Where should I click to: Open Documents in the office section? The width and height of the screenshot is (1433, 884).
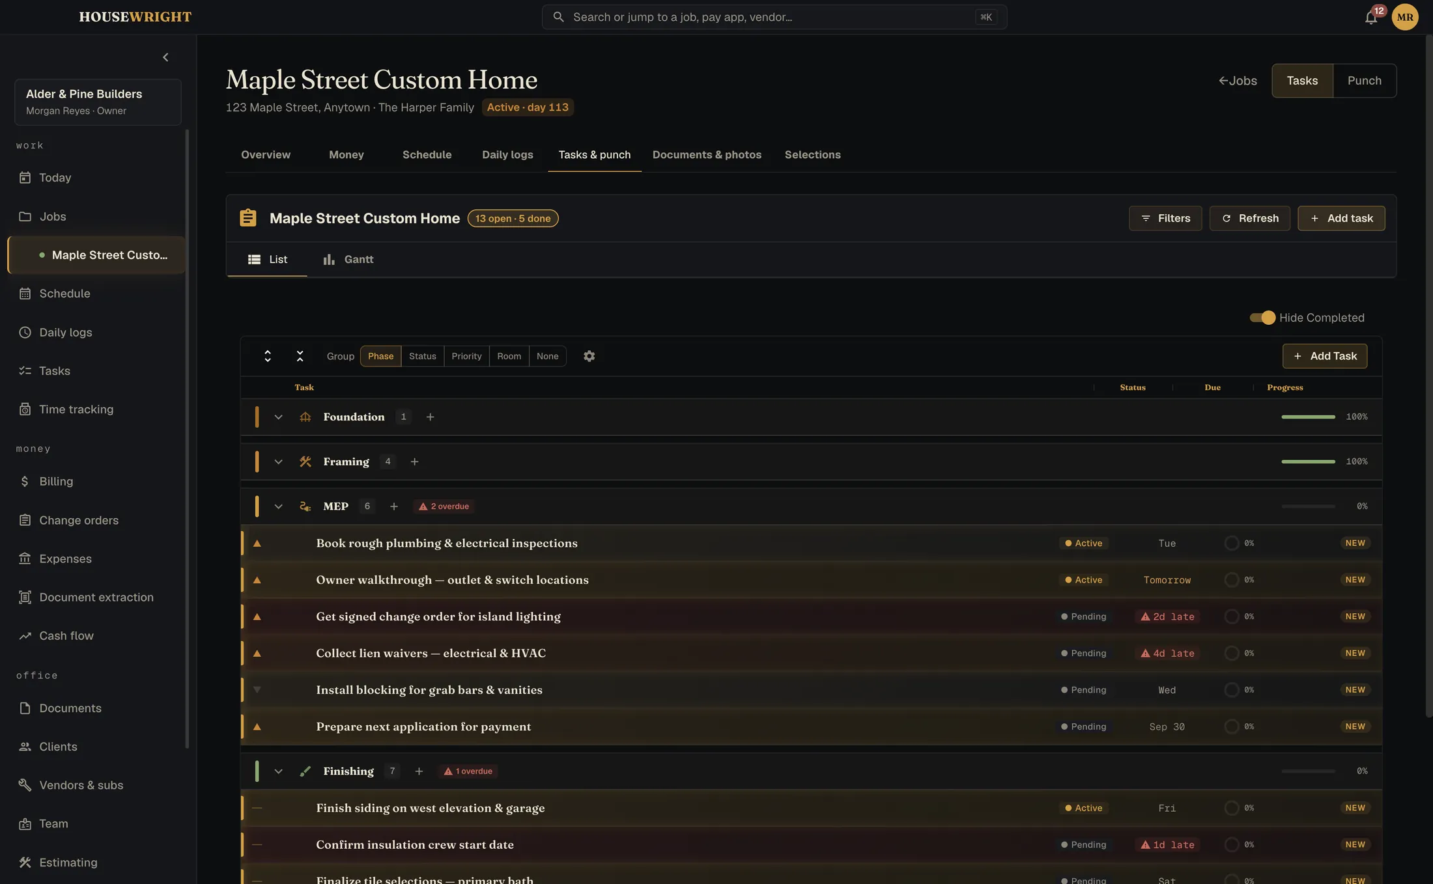click(96, 708)
